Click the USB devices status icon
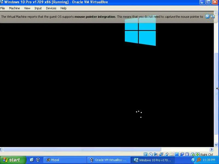The width and height of the screenshot is (219, 164). [166, 154]
